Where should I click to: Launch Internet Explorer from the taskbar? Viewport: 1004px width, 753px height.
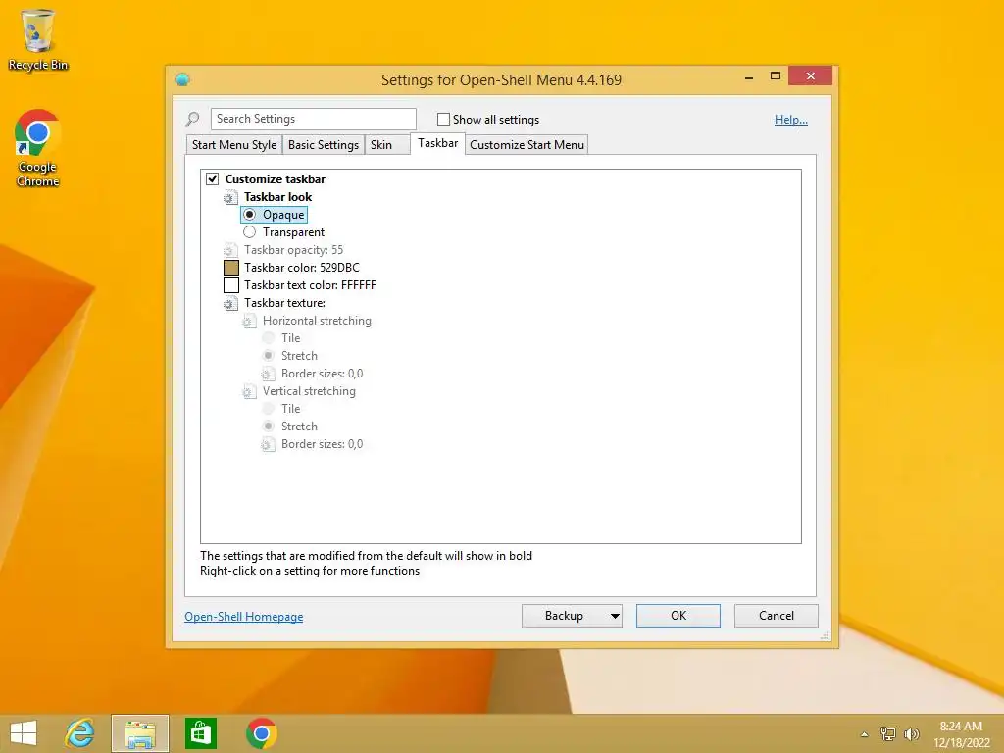(79, 733)
